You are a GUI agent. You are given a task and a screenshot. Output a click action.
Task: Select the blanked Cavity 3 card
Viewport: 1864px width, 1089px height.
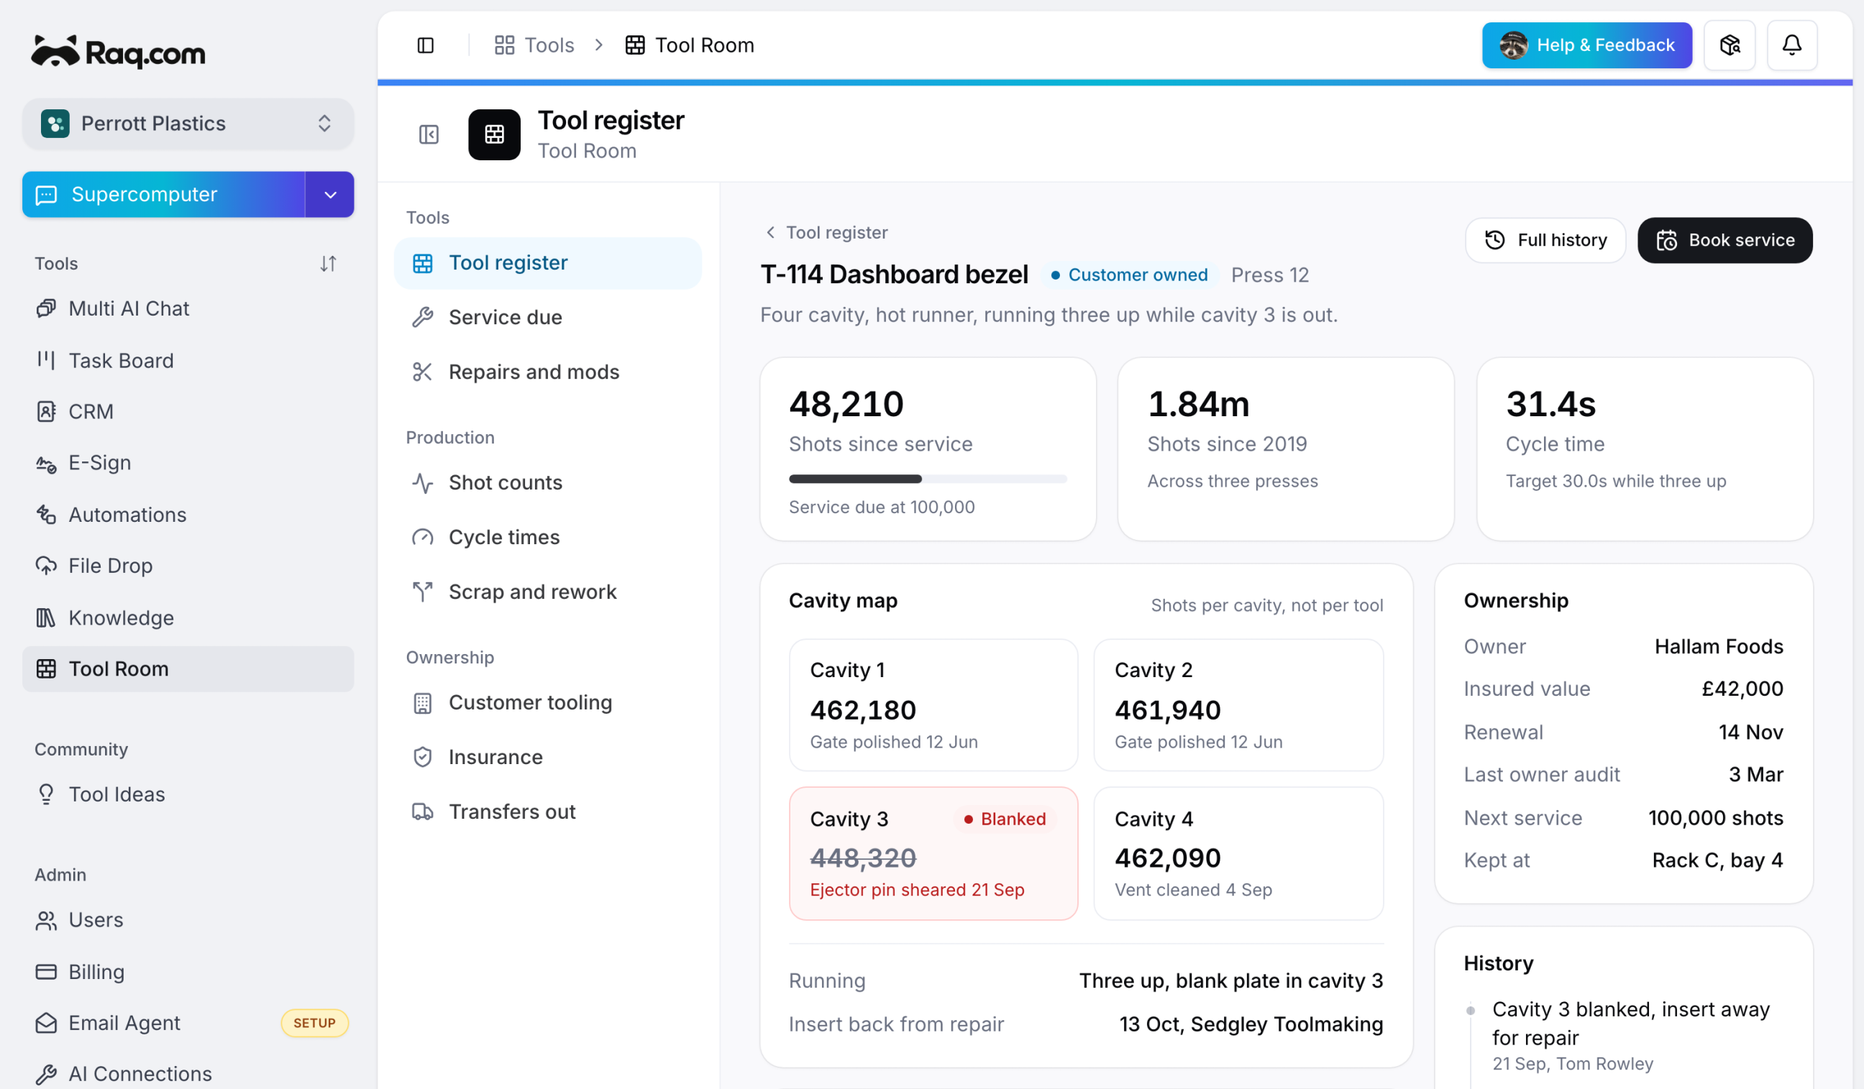point(933,853)
